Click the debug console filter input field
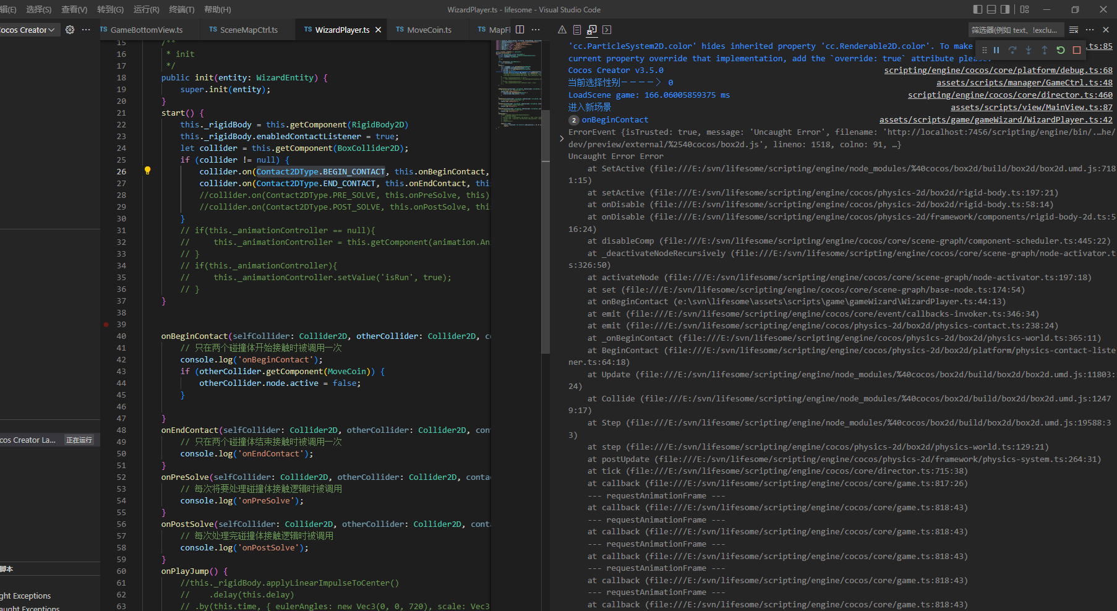 1014,30
